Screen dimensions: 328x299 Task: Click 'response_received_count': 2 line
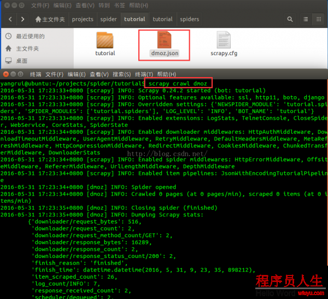tap(81, 291)
